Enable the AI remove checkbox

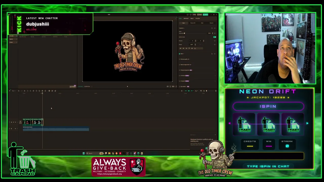pos(179,76)
